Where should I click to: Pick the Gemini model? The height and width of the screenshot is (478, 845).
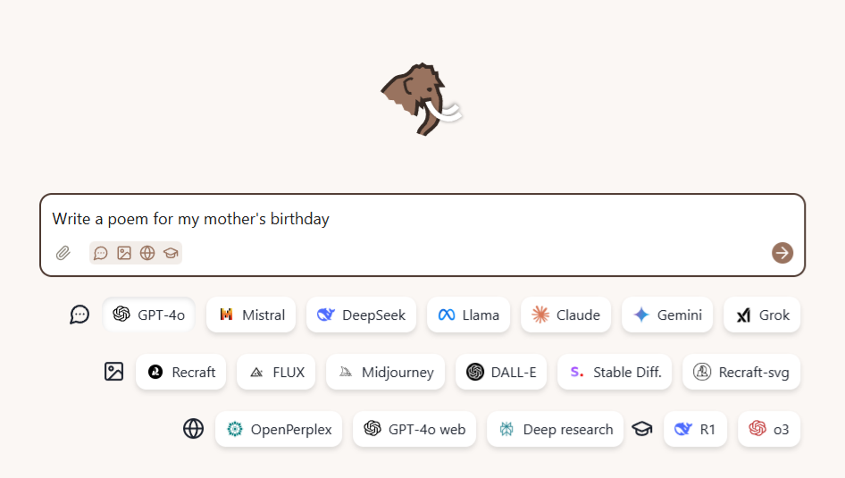pos(667,314)
